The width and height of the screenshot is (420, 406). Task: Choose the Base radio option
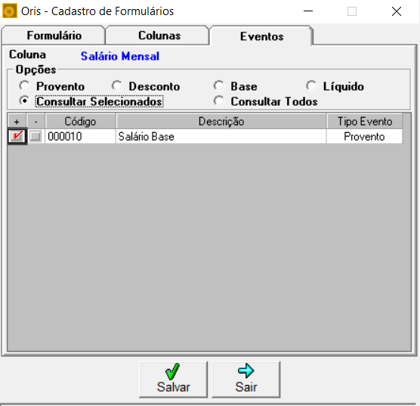click(x=219, y=86)
